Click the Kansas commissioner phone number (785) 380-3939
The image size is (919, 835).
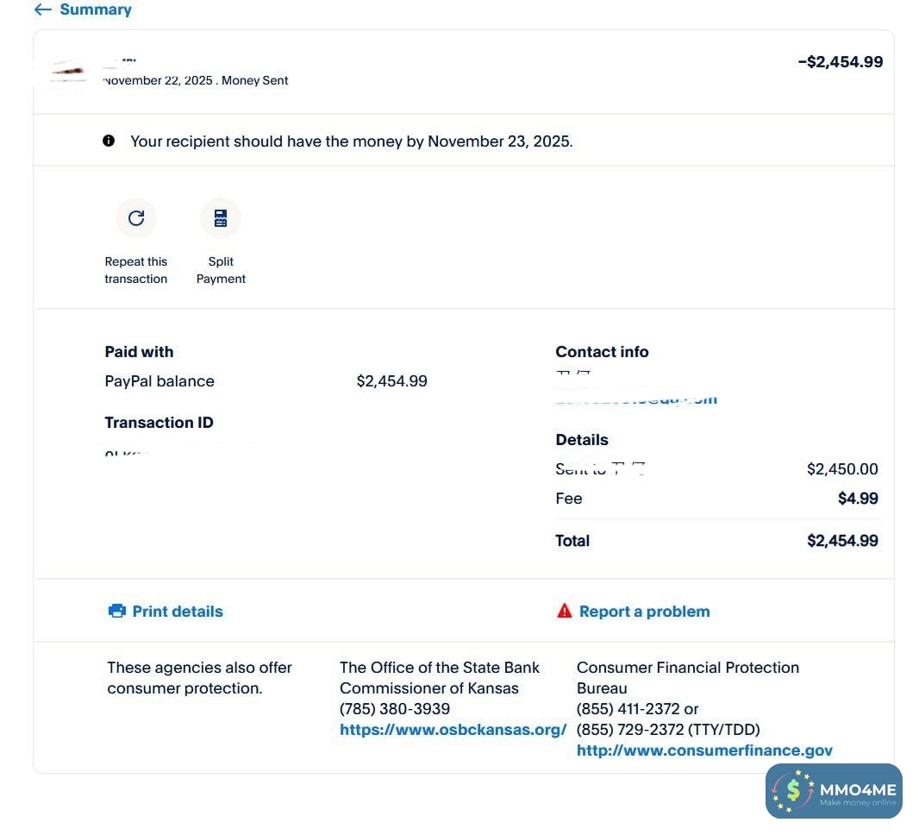click(x=395, y=709)
